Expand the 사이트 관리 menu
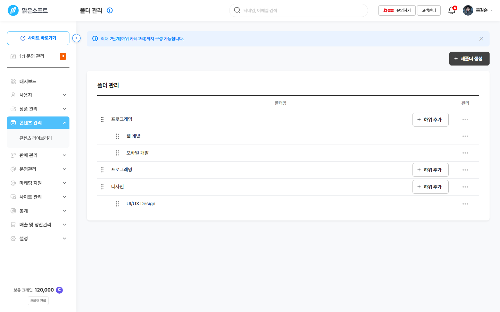 (64, 197)
